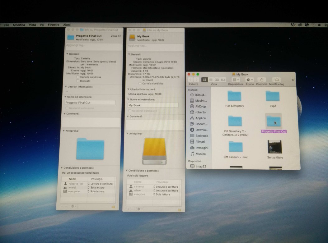Toggle Cartella condivisa in Progetto Final Cut info

coord(77,77)
